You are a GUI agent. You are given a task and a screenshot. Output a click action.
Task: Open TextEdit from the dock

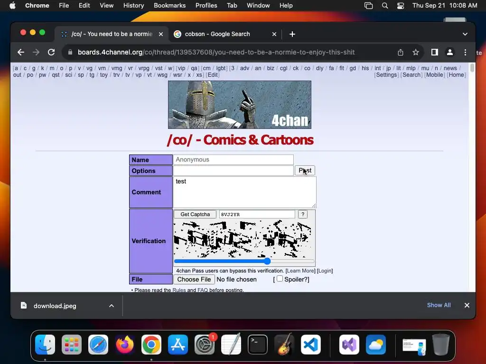231,345
